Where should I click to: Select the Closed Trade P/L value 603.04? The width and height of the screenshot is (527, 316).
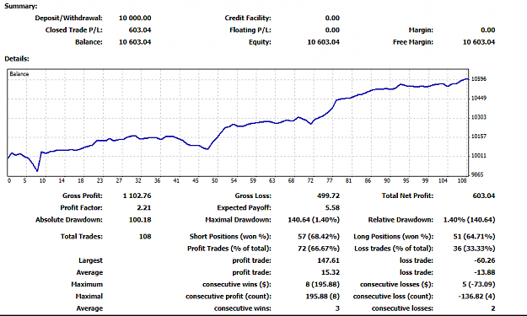pyautogui.click(x=140, y=29)
